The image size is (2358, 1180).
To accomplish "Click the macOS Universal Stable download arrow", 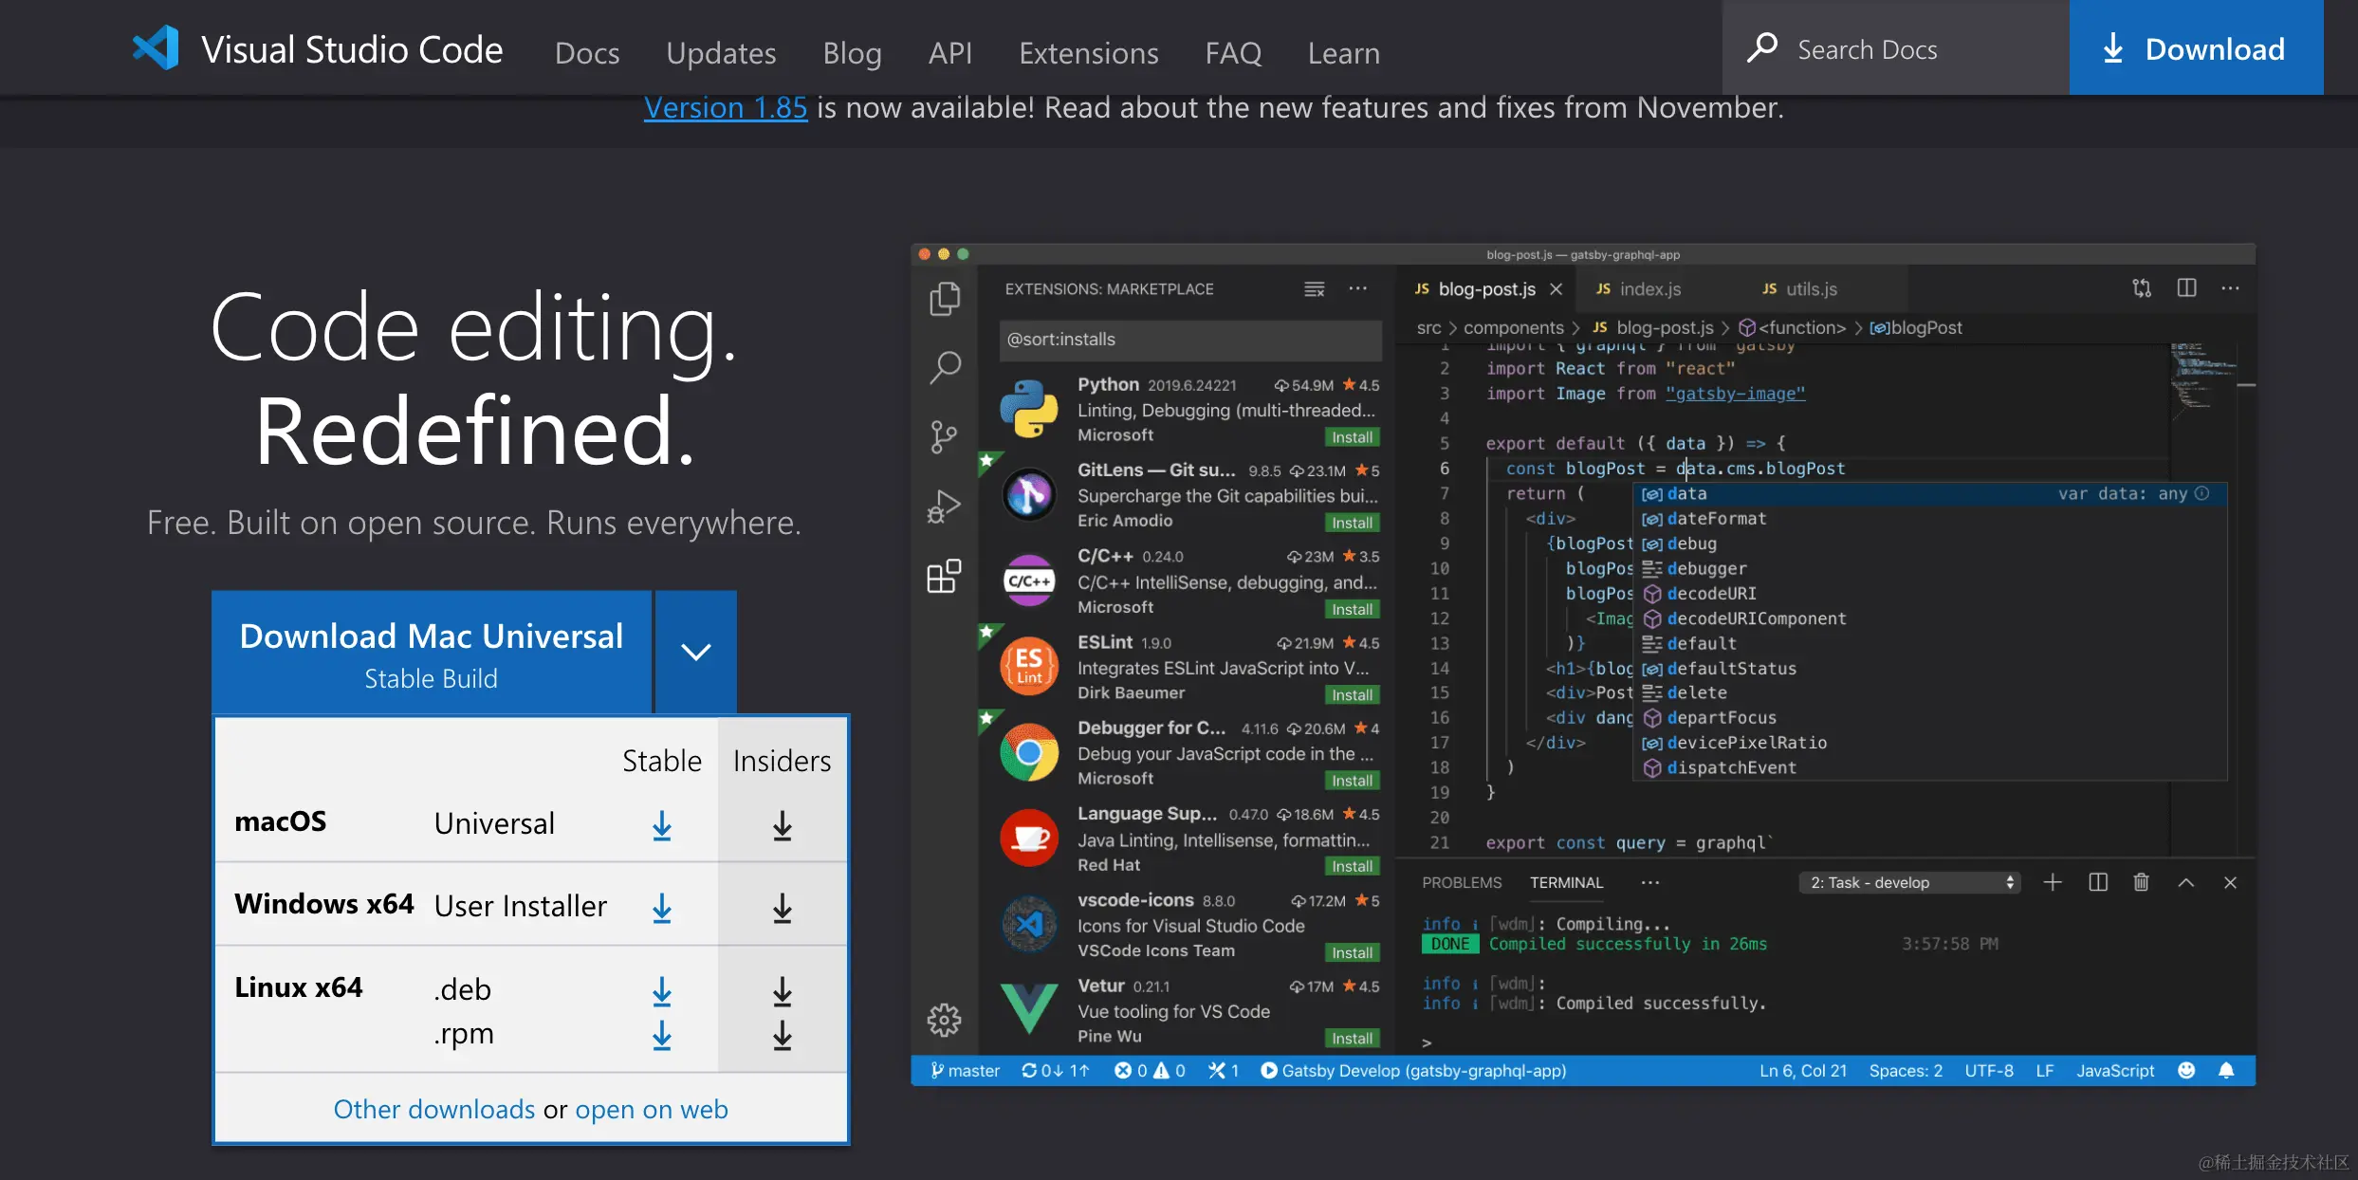I will [x=662, y=825].
